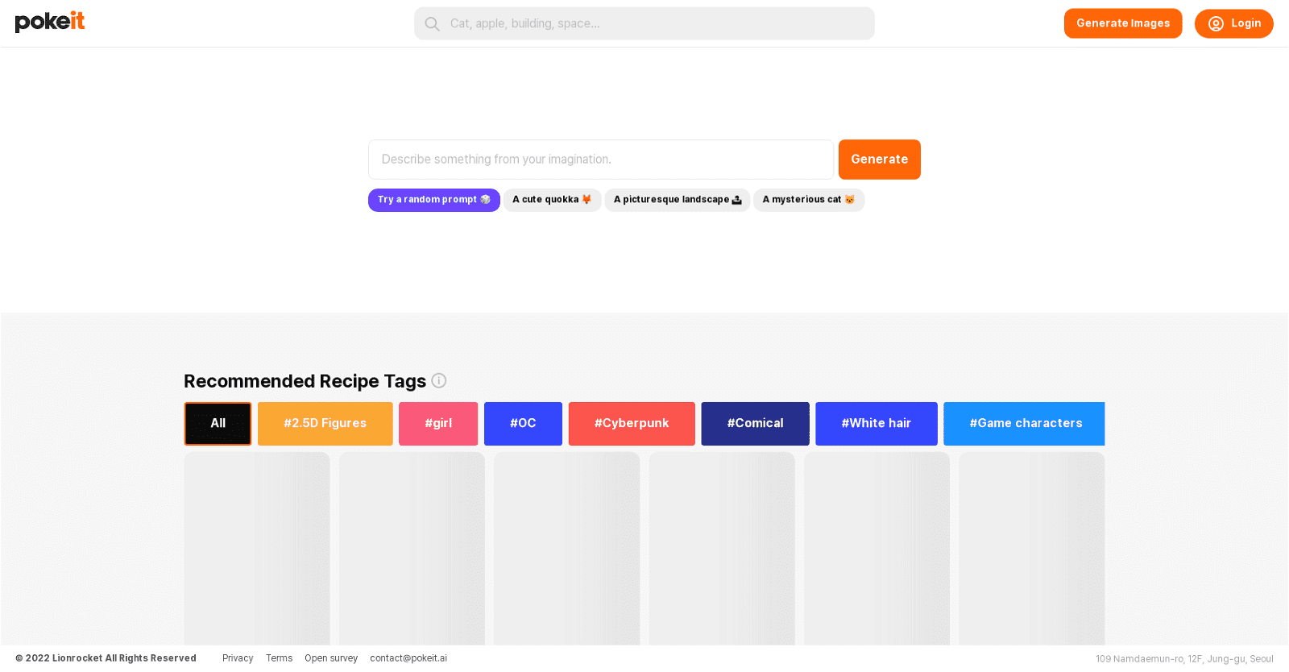The height and width of the screenshot is (672, 1289).
Task: Choose the #Game characters tag
Action: [1024, 424]
